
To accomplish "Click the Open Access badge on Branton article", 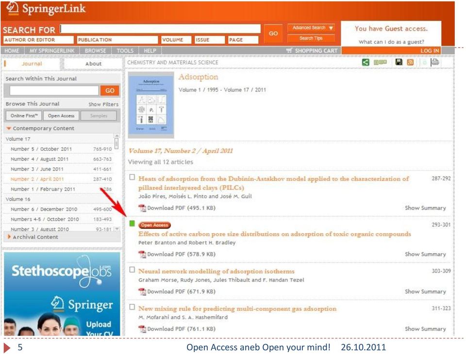I will pos(154,225).
